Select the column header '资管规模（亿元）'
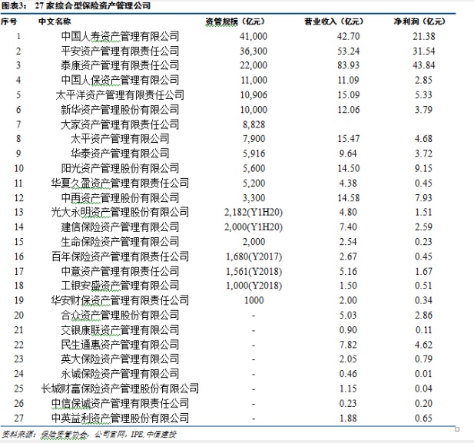This screenshot has height=443, width=474. (x=235, y=21)
